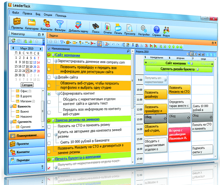The height and width of the screenshot is (185, 220).
Task: Open the Опции menu
Action: [48, 15]
